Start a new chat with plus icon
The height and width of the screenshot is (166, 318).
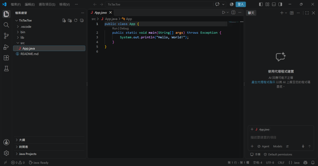coord(282,13)
